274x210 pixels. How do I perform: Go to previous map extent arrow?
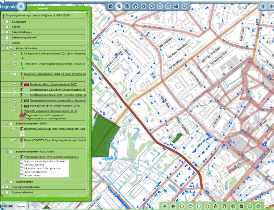(144, 7)
